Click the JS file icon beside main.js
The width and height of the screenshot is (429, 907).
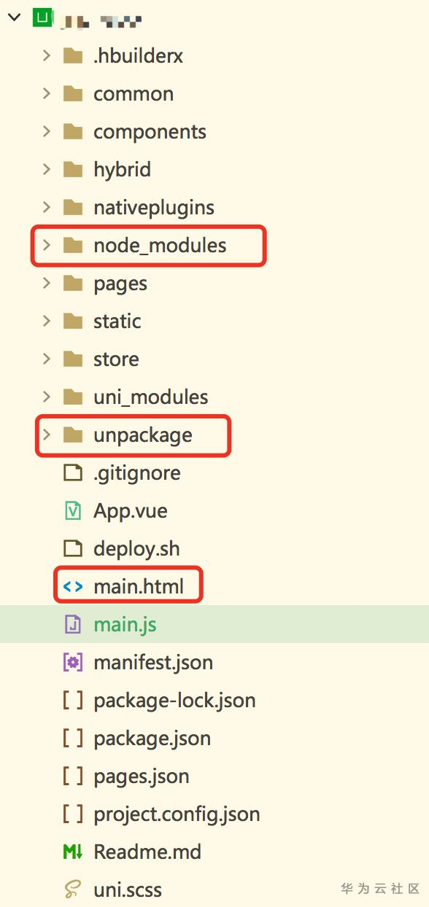[x=73, y=625]
